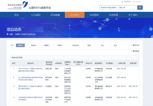The width and height of the screenshot is (153, 106).
Task: Open the 深交所官网 link
Action: coord(127,2)
